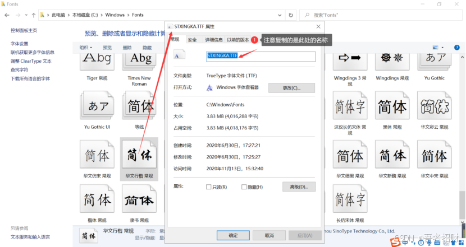
Task: Switch to the 以前的版本 tab
Action: coord(237,40)
